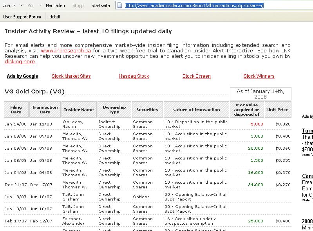Open the Stock Screen ad link

click(x=196, y=76)
